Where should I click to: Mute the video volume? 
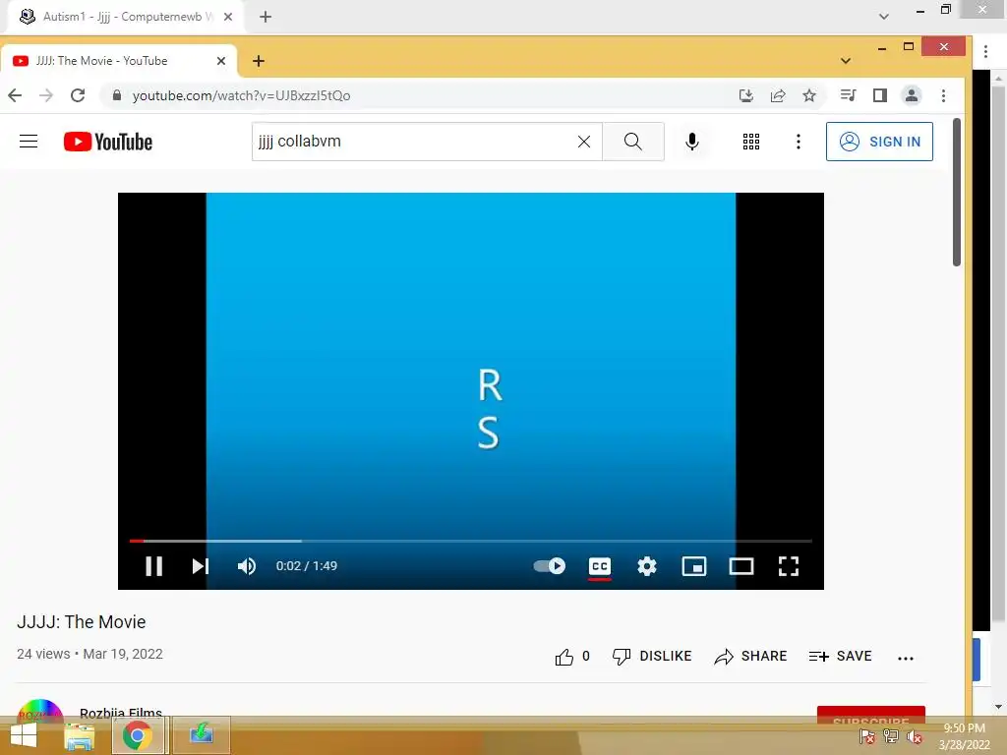point(247,565)
